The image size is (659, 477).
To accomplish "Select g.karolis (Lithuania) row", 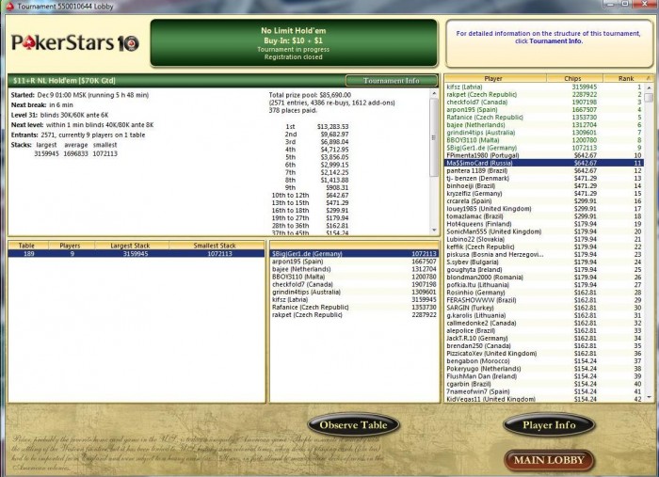I will [544, 315].
